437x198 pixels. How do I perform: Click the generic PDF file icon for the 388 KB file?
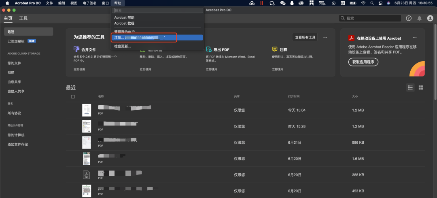pos(87,175)
